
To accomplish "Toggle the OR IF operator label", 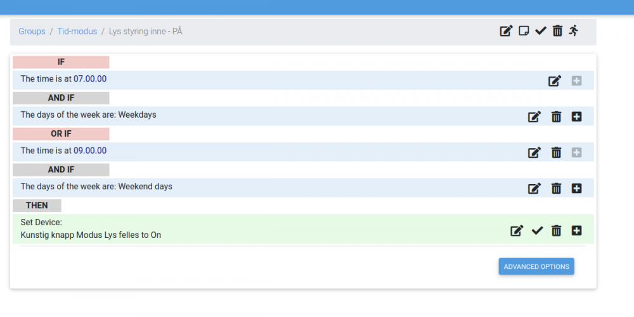I will 61,134.
